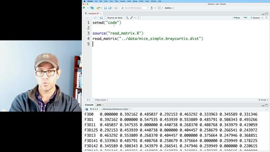The width and height of the screenshot is (270, 152).
Task: Open the R Script file type selector
Action: tap(263, 100)
